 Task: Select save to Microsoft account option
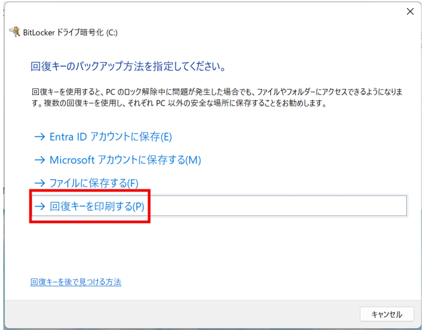pos(117,160)
